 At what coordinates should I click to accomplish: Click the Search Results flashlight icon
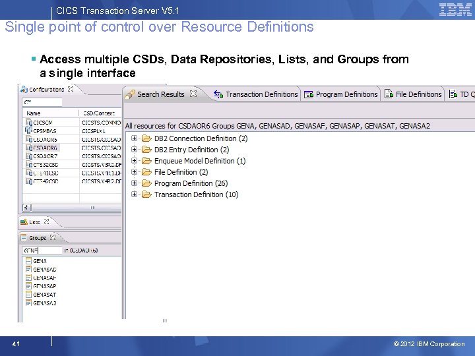click(130, 94)
